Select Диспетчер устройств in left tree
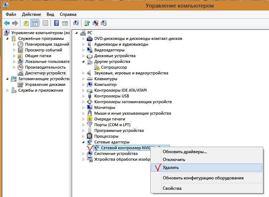Image resolution: width=269 pixels, height=197 pixels. click(45, 73)
